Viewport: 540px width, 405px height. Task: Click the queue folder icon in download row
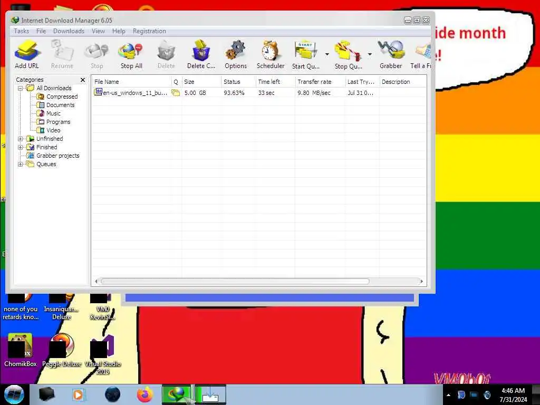point(176,93)
